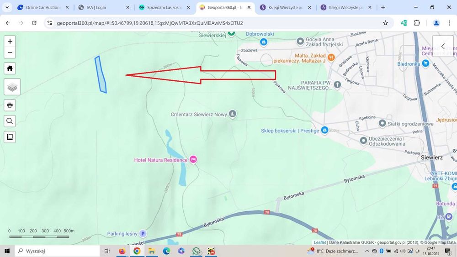The height and width of the screenshot is (257, 457).
Task: Click Ubezpieczenia i Odszkodowania marker
Action: (x=363, y=141)
